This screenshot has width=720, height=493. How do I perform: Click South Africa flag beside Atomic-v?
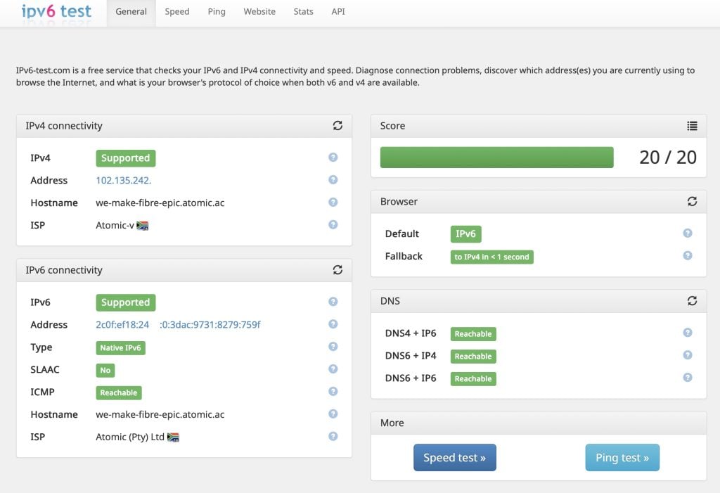pos(142,226)
